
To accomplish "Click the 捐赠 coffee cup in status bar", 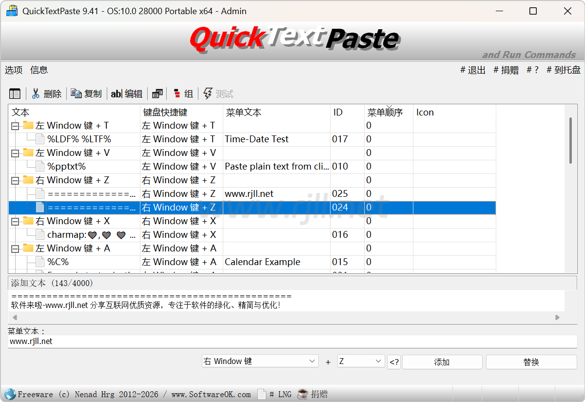I will tap(303, 394).
